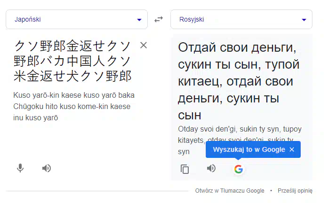
Task: Clear the Japanese source text
Action: click(x=144, y=45)
